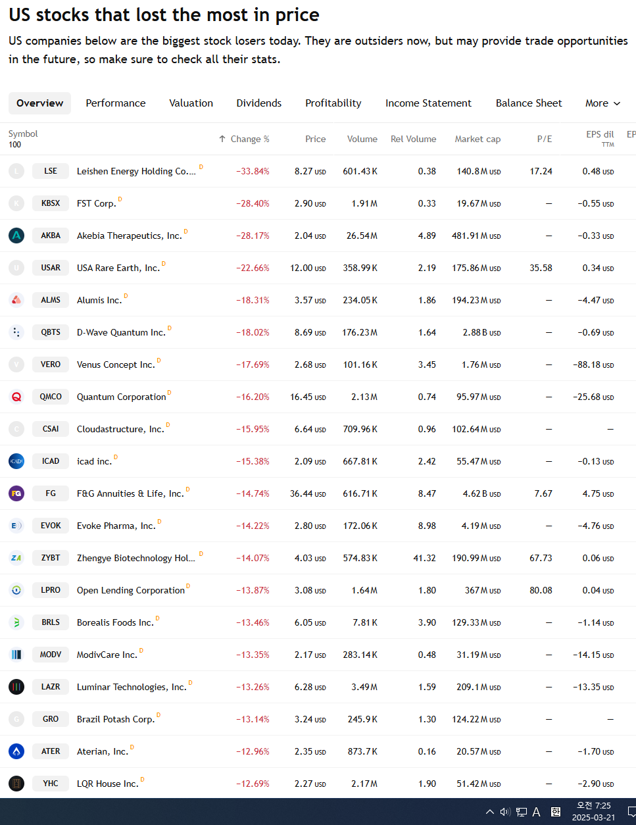Click the Brazil Potash logo icon

[x=16, y=719]
